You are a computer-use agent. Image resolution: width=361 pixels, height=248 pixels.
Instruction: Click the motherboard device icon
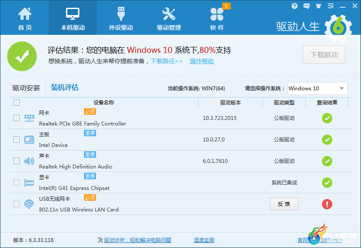pyautogui.click(x=29, y=140)
